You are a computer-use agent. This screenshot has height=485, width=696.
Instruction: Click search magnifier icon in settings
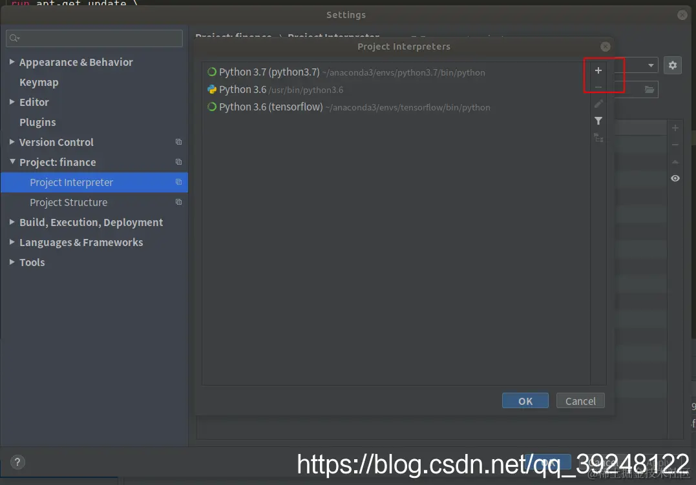click(14, 38)
